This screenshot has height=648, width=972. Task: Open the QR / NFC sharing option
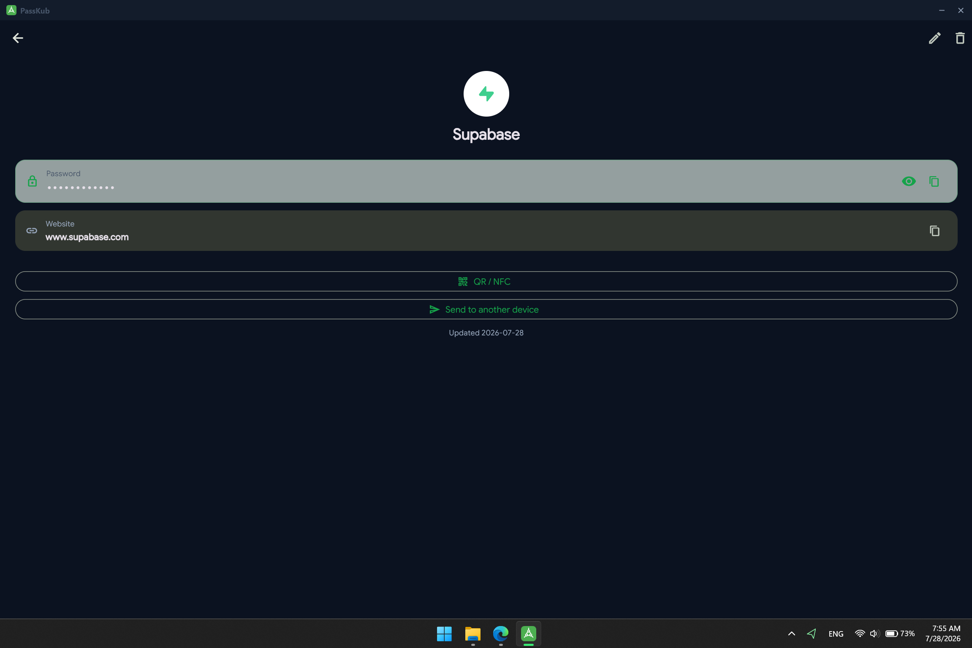coord(486,281)
